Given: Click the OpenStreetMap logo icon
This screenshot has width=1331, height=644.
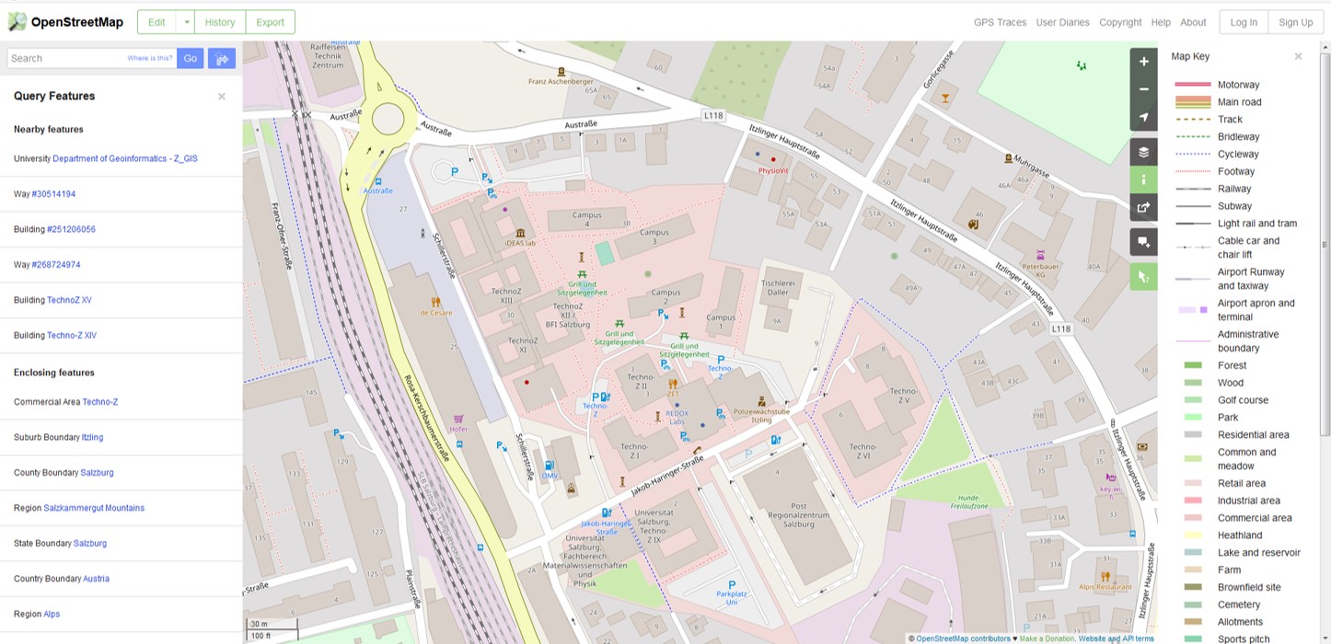Looking at the screenshot, I should coord(17,22).
